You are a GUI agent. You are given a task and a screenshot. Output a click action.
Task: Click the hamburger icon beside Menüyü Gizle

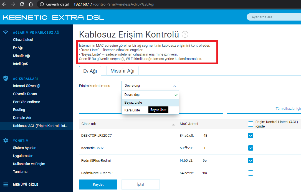coord(6,184)
